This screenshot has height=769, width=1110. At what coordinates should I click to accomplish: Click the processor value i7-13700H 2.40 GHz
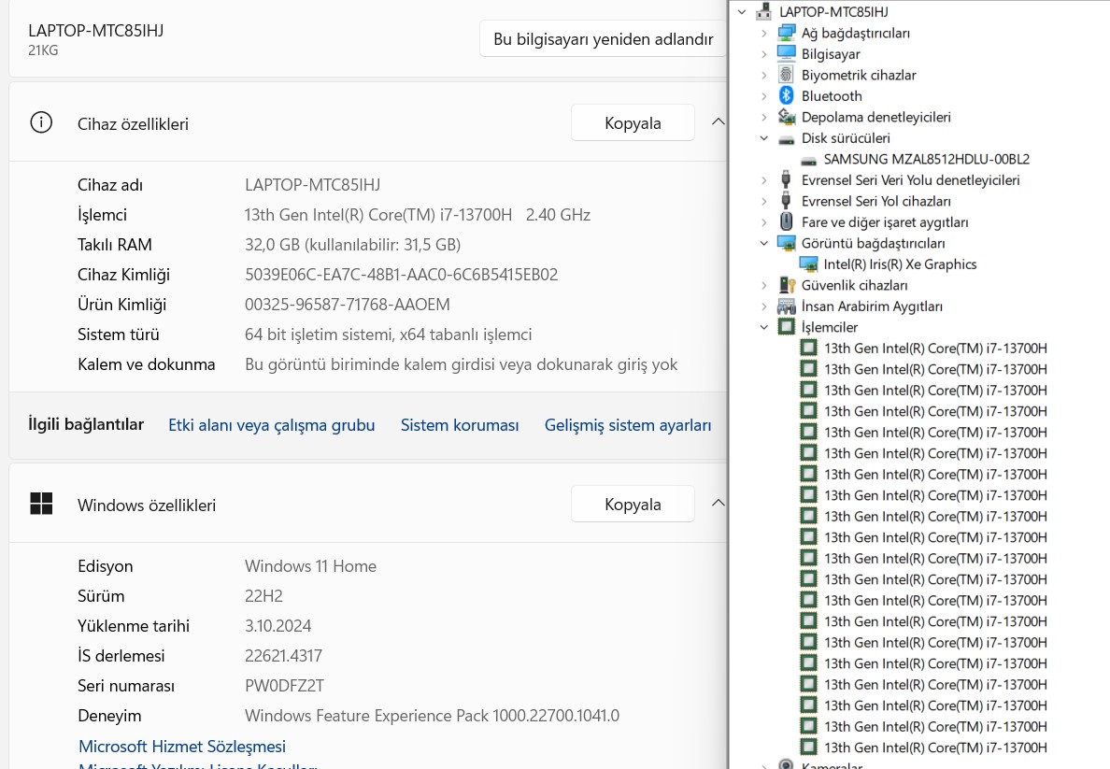click(x=418, y=215)
